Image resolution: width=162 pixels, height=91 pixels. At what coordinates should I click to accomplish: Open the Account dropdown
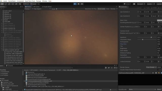tap(141, 4)
